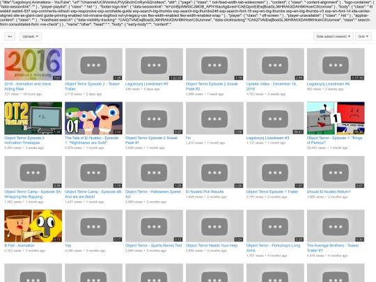Open 'Object Terror - Halloween Speed Art' link
Viewport: 376px width, 282px height.
click(152, 194)
